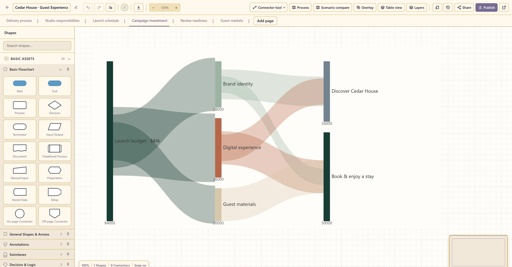Select the Decision diamond shape
This screenshot has height=267, width=512.
click(55, 108)
